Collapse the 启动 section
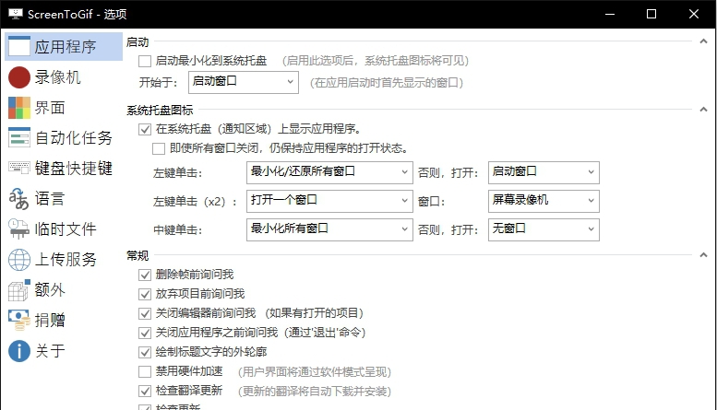The image size is (717, 410). [x=704, y=41]
